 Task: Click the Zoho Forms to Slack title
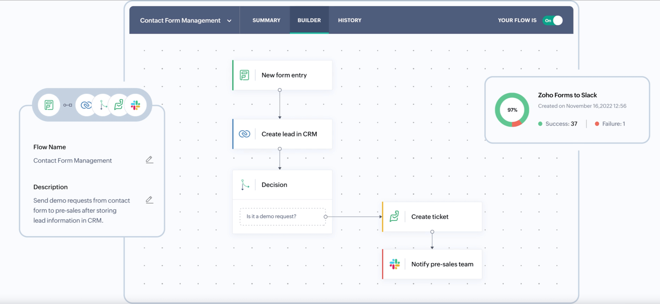(567, 95)
